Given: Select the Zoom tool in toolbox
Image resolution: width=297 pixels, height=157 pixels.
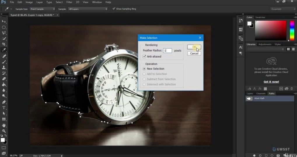Looking at the screenshot, I should tap(4, 131).
